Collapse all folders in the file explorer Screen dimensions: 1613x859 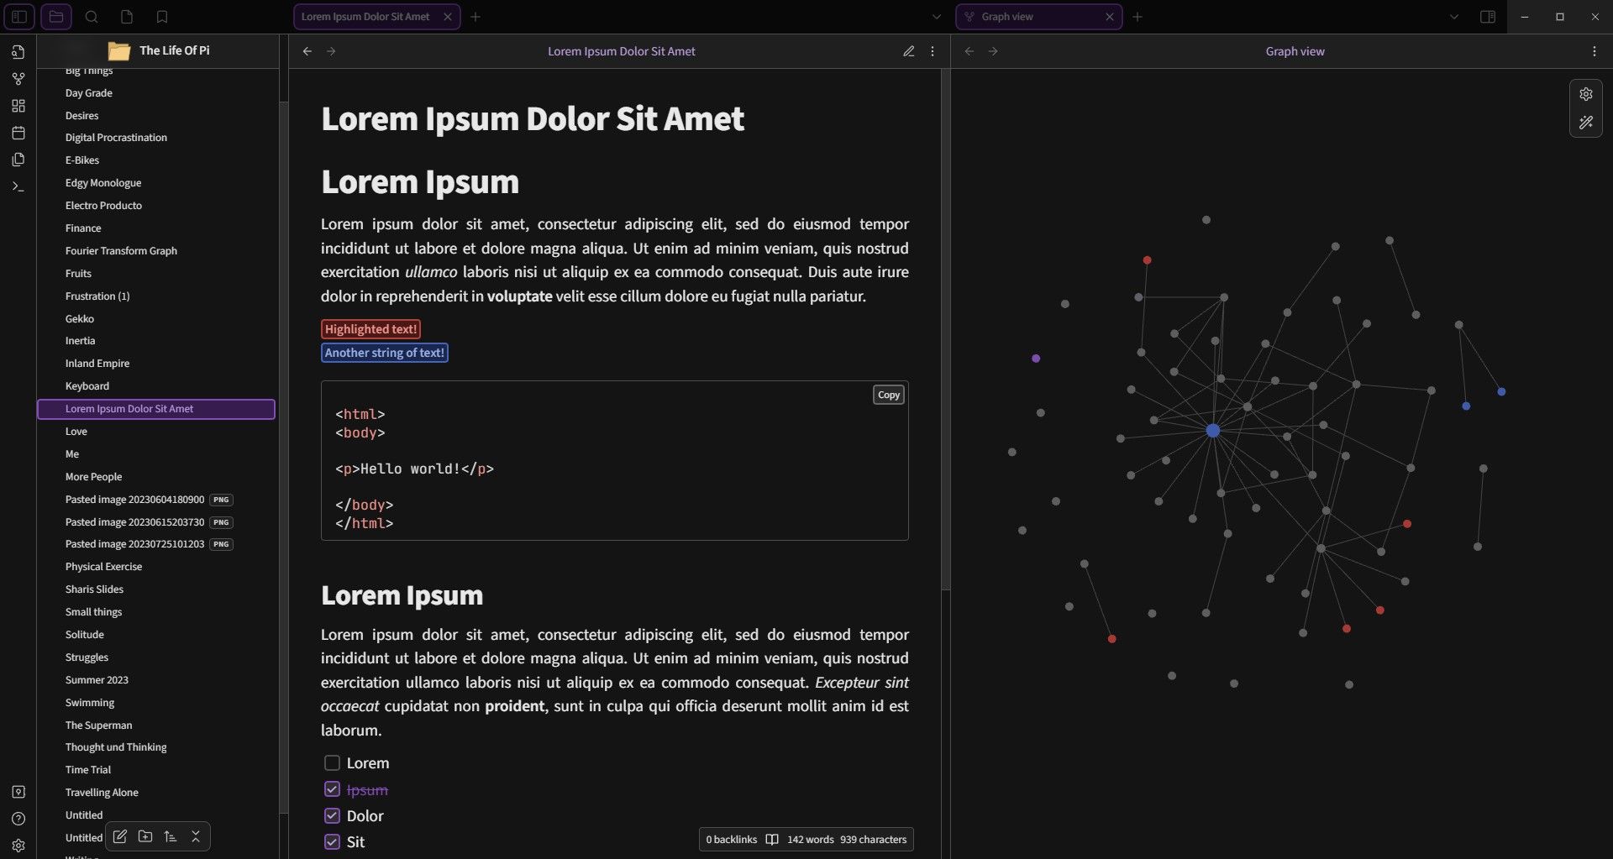coord(195,836)
